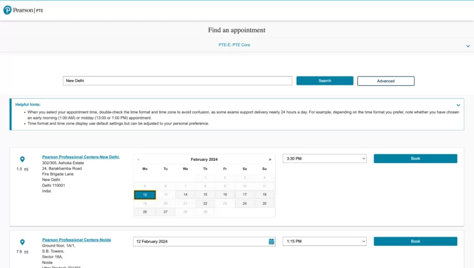
Task: Select February 12 on the calendar
Action: pyautogui.click(x=144, y=194)
